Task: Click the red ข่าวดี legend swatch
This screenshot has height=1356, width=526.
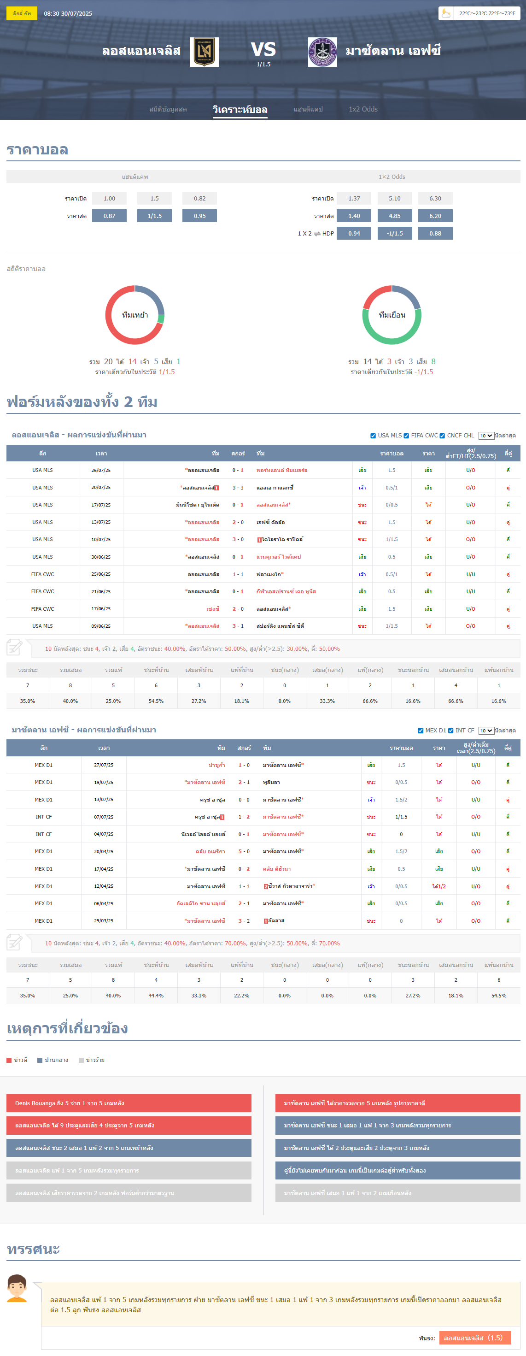Action: tap(9, 1060)
